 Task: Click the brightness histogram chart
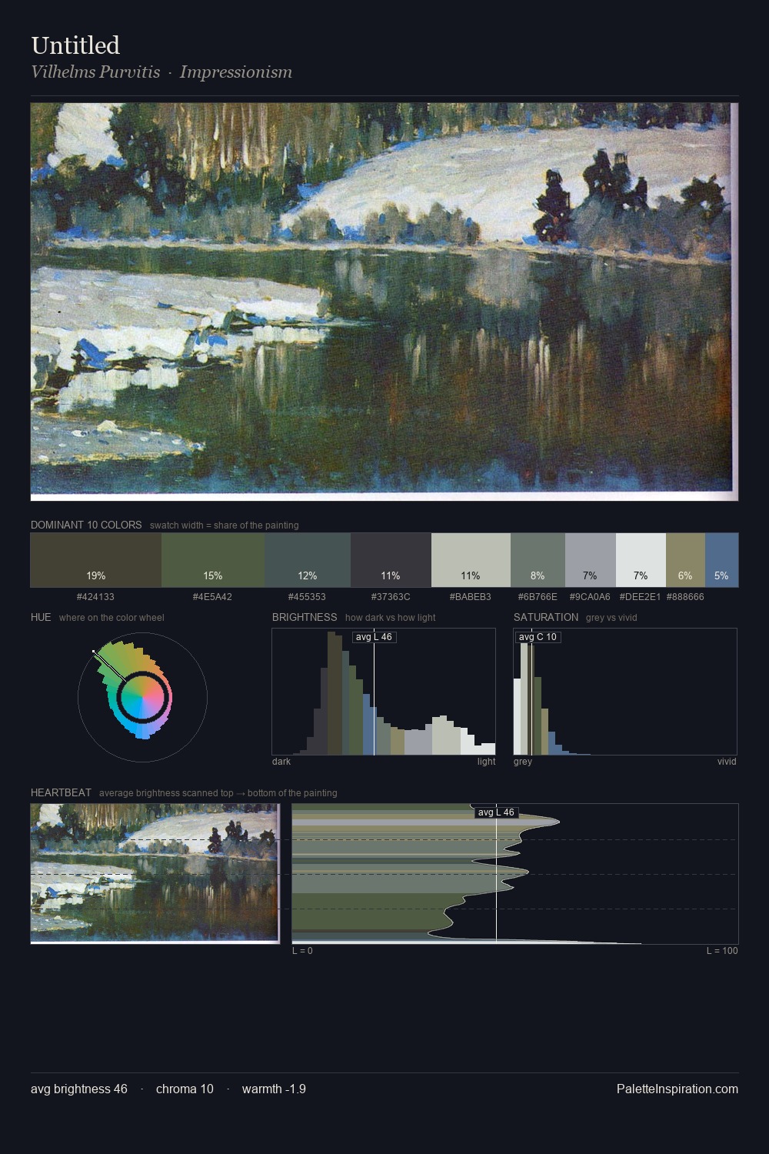click(x=384, y=692)
